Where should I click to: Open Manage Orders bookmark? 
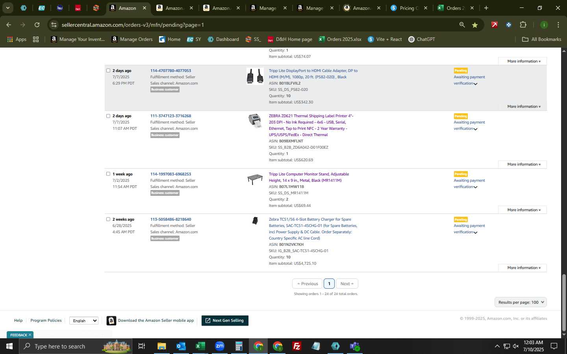(132, 39)
